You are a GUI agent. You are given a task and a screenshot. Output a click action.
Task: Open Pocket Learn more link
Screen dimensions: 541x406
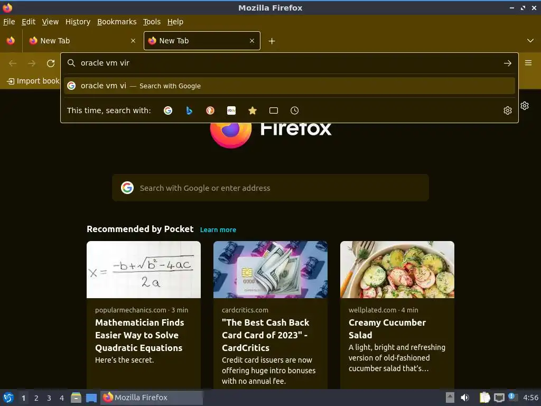pos(218,229)
